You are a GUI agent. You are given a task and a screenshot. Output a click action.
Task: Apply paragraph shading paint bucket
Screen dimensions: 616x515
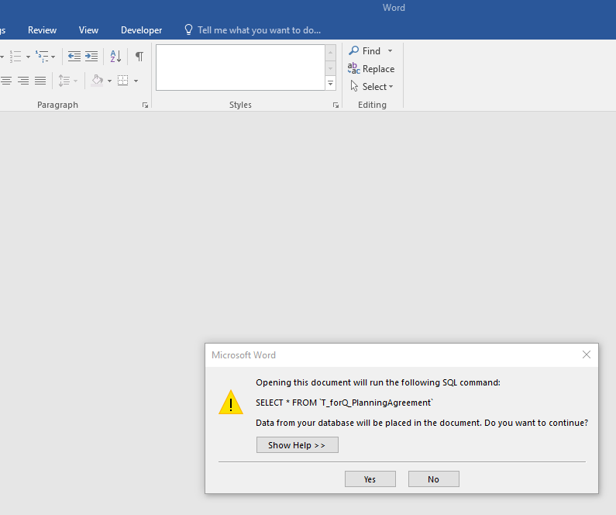coord(97,81)
